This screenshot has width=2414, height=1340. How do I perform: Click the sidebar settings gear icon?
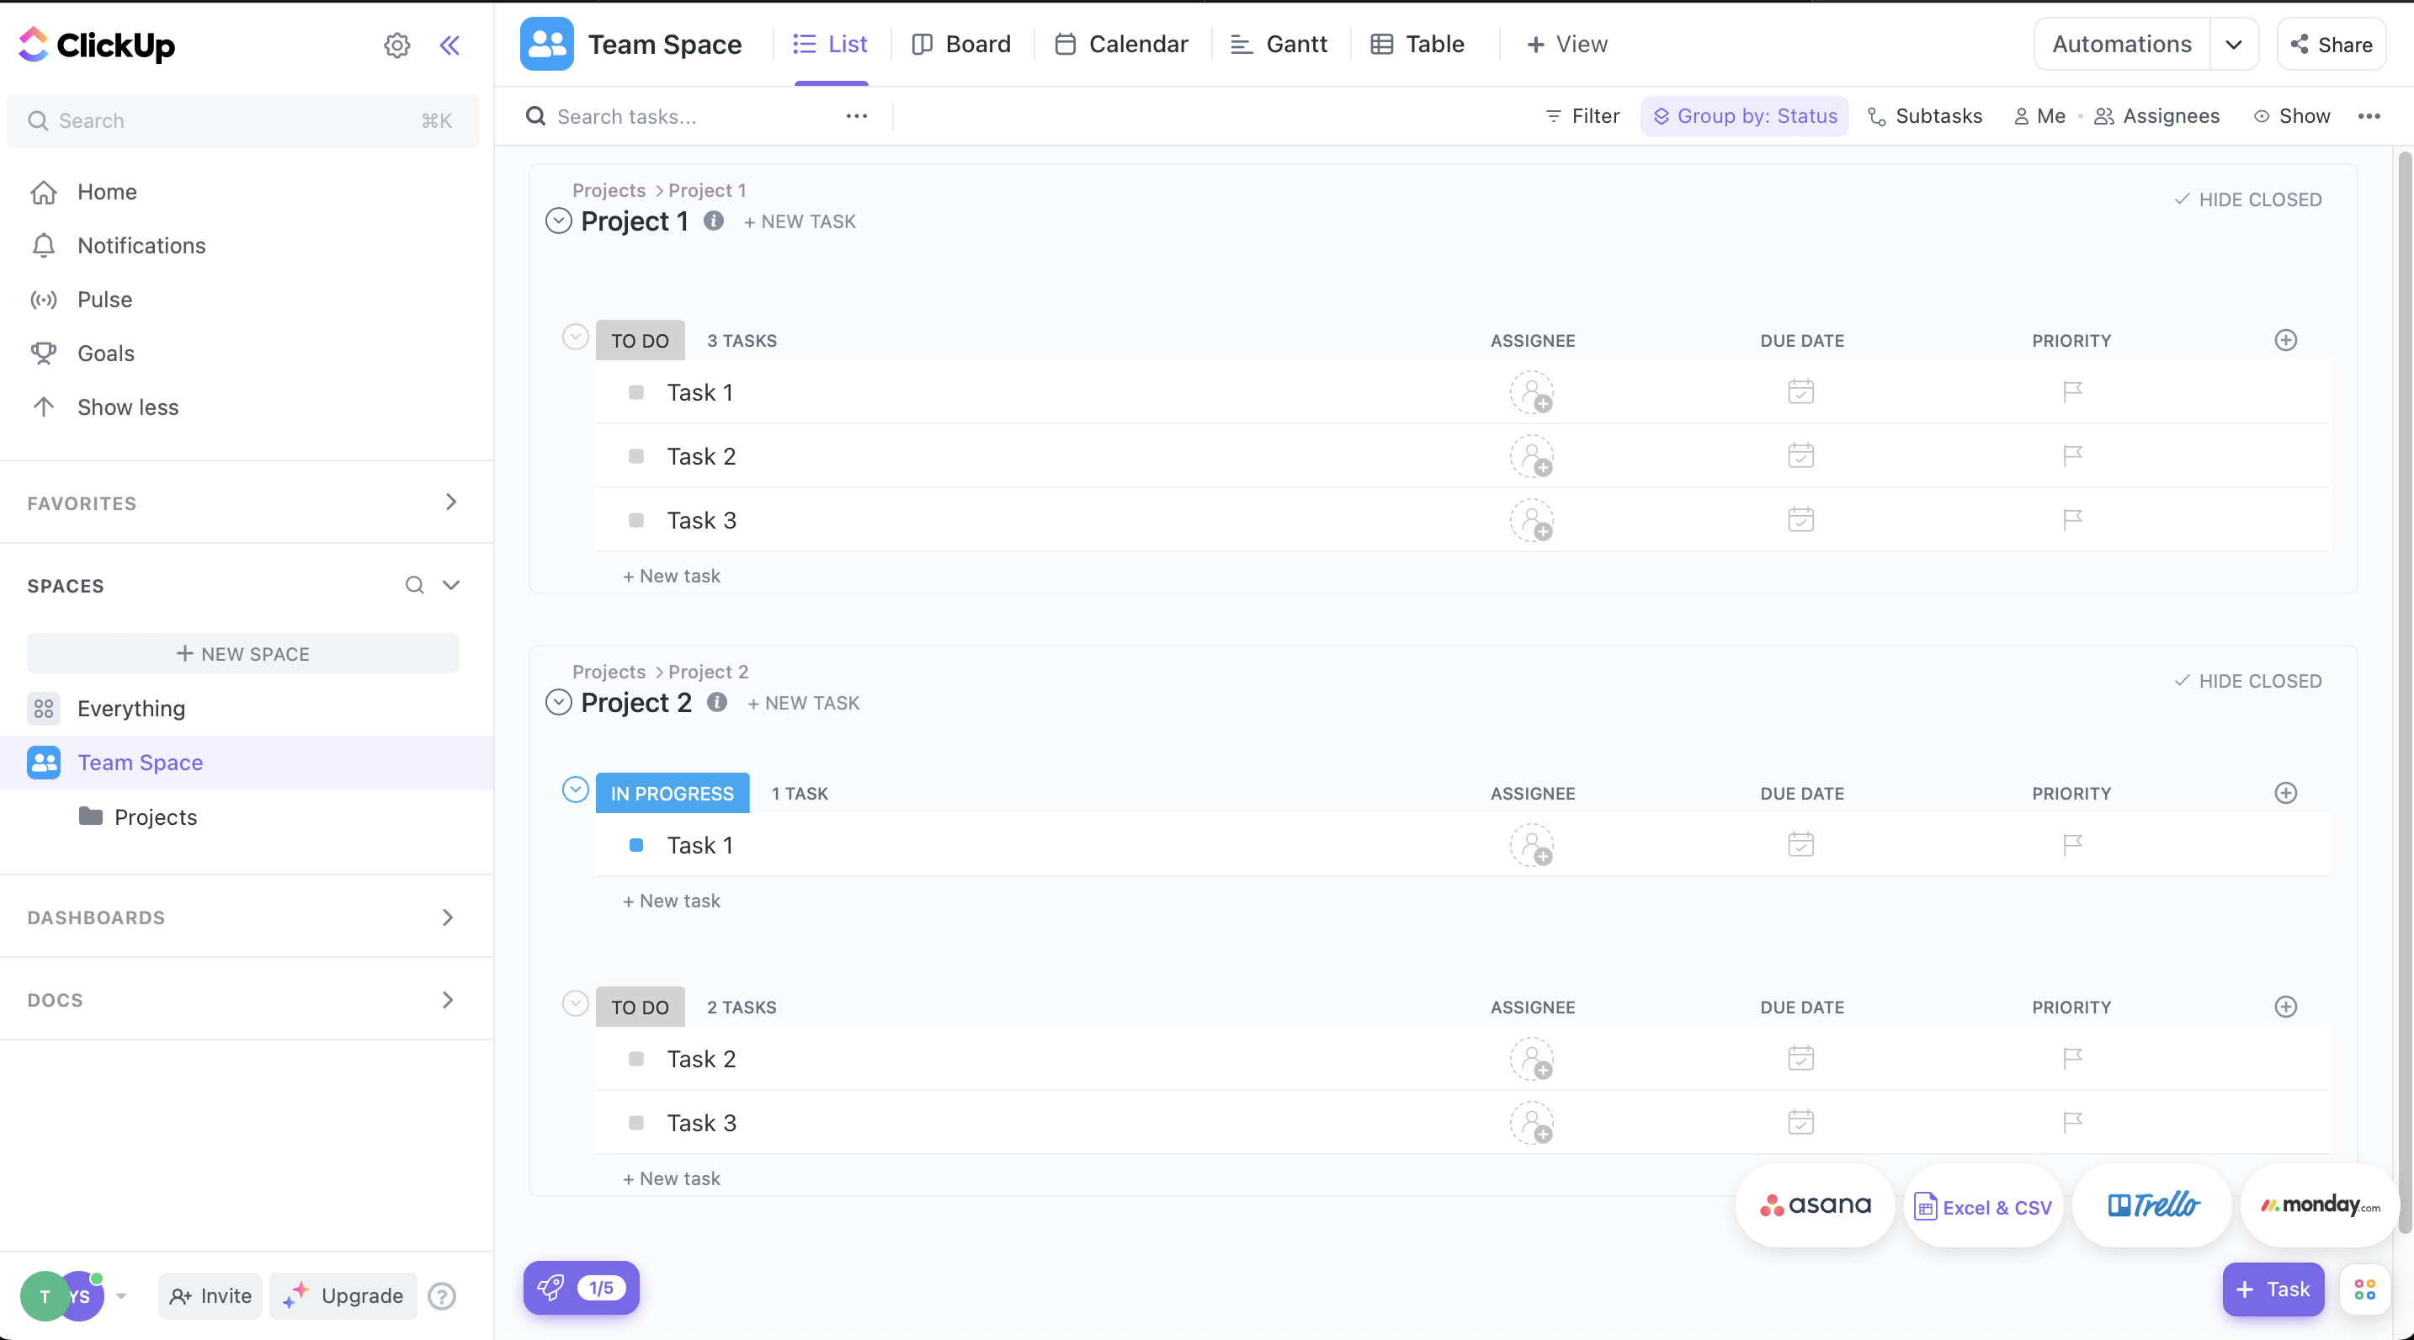[x=396, y=45]
